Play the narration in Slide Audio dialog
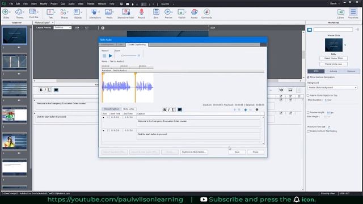Screen dimensions: 363x204 tap(111, 56)
